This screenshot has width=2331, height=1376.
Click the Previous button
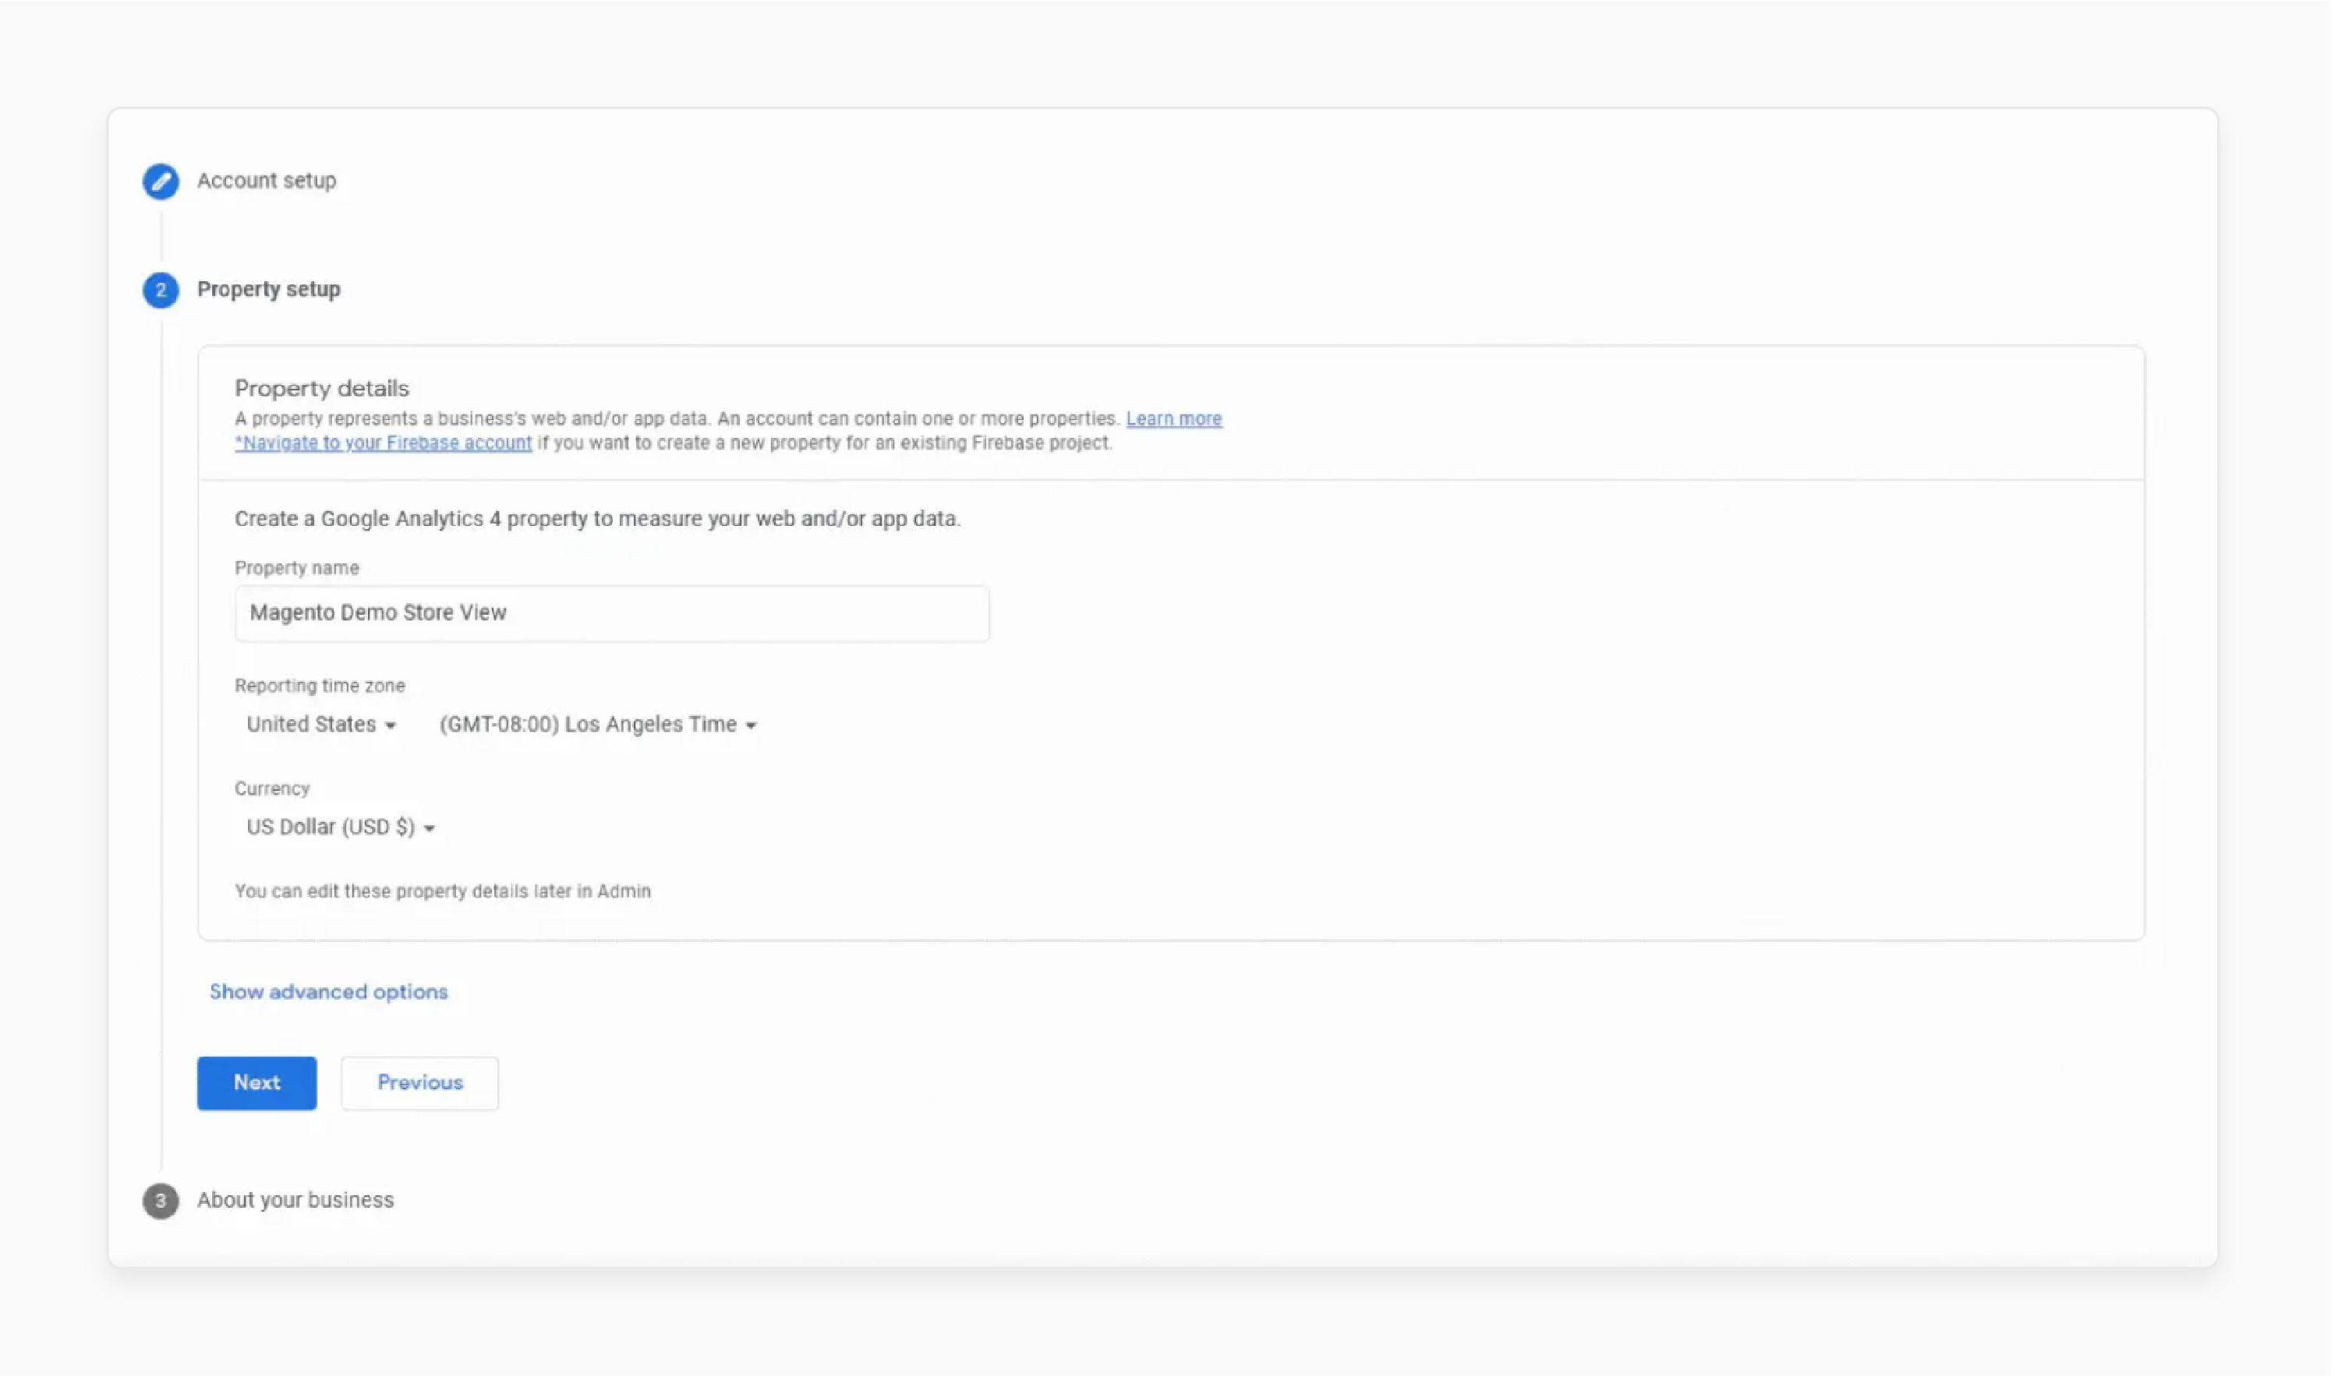tap(419, 1082)
